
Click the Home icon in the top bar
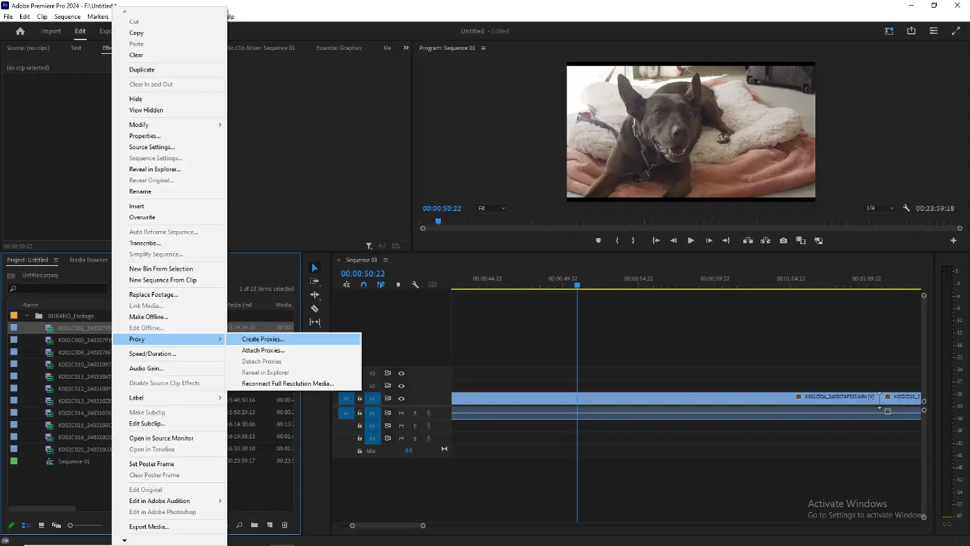[x=20, y=31]
